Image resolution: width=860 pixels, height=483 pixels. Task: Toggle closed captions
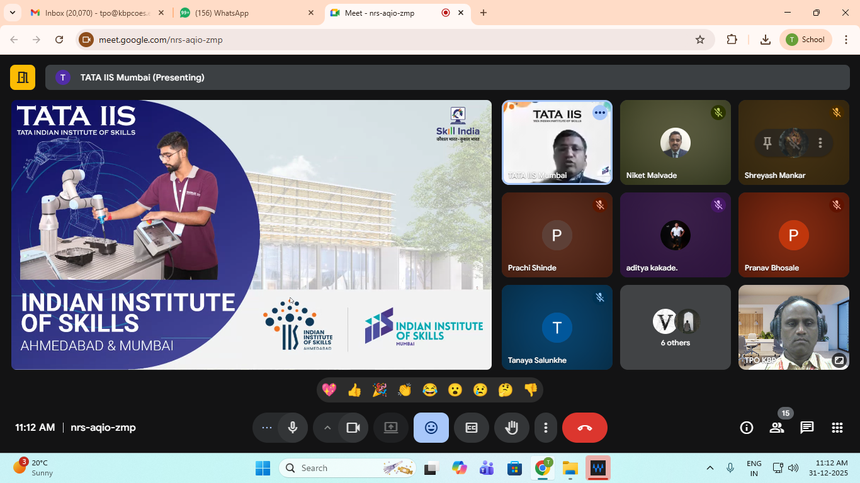471,428
